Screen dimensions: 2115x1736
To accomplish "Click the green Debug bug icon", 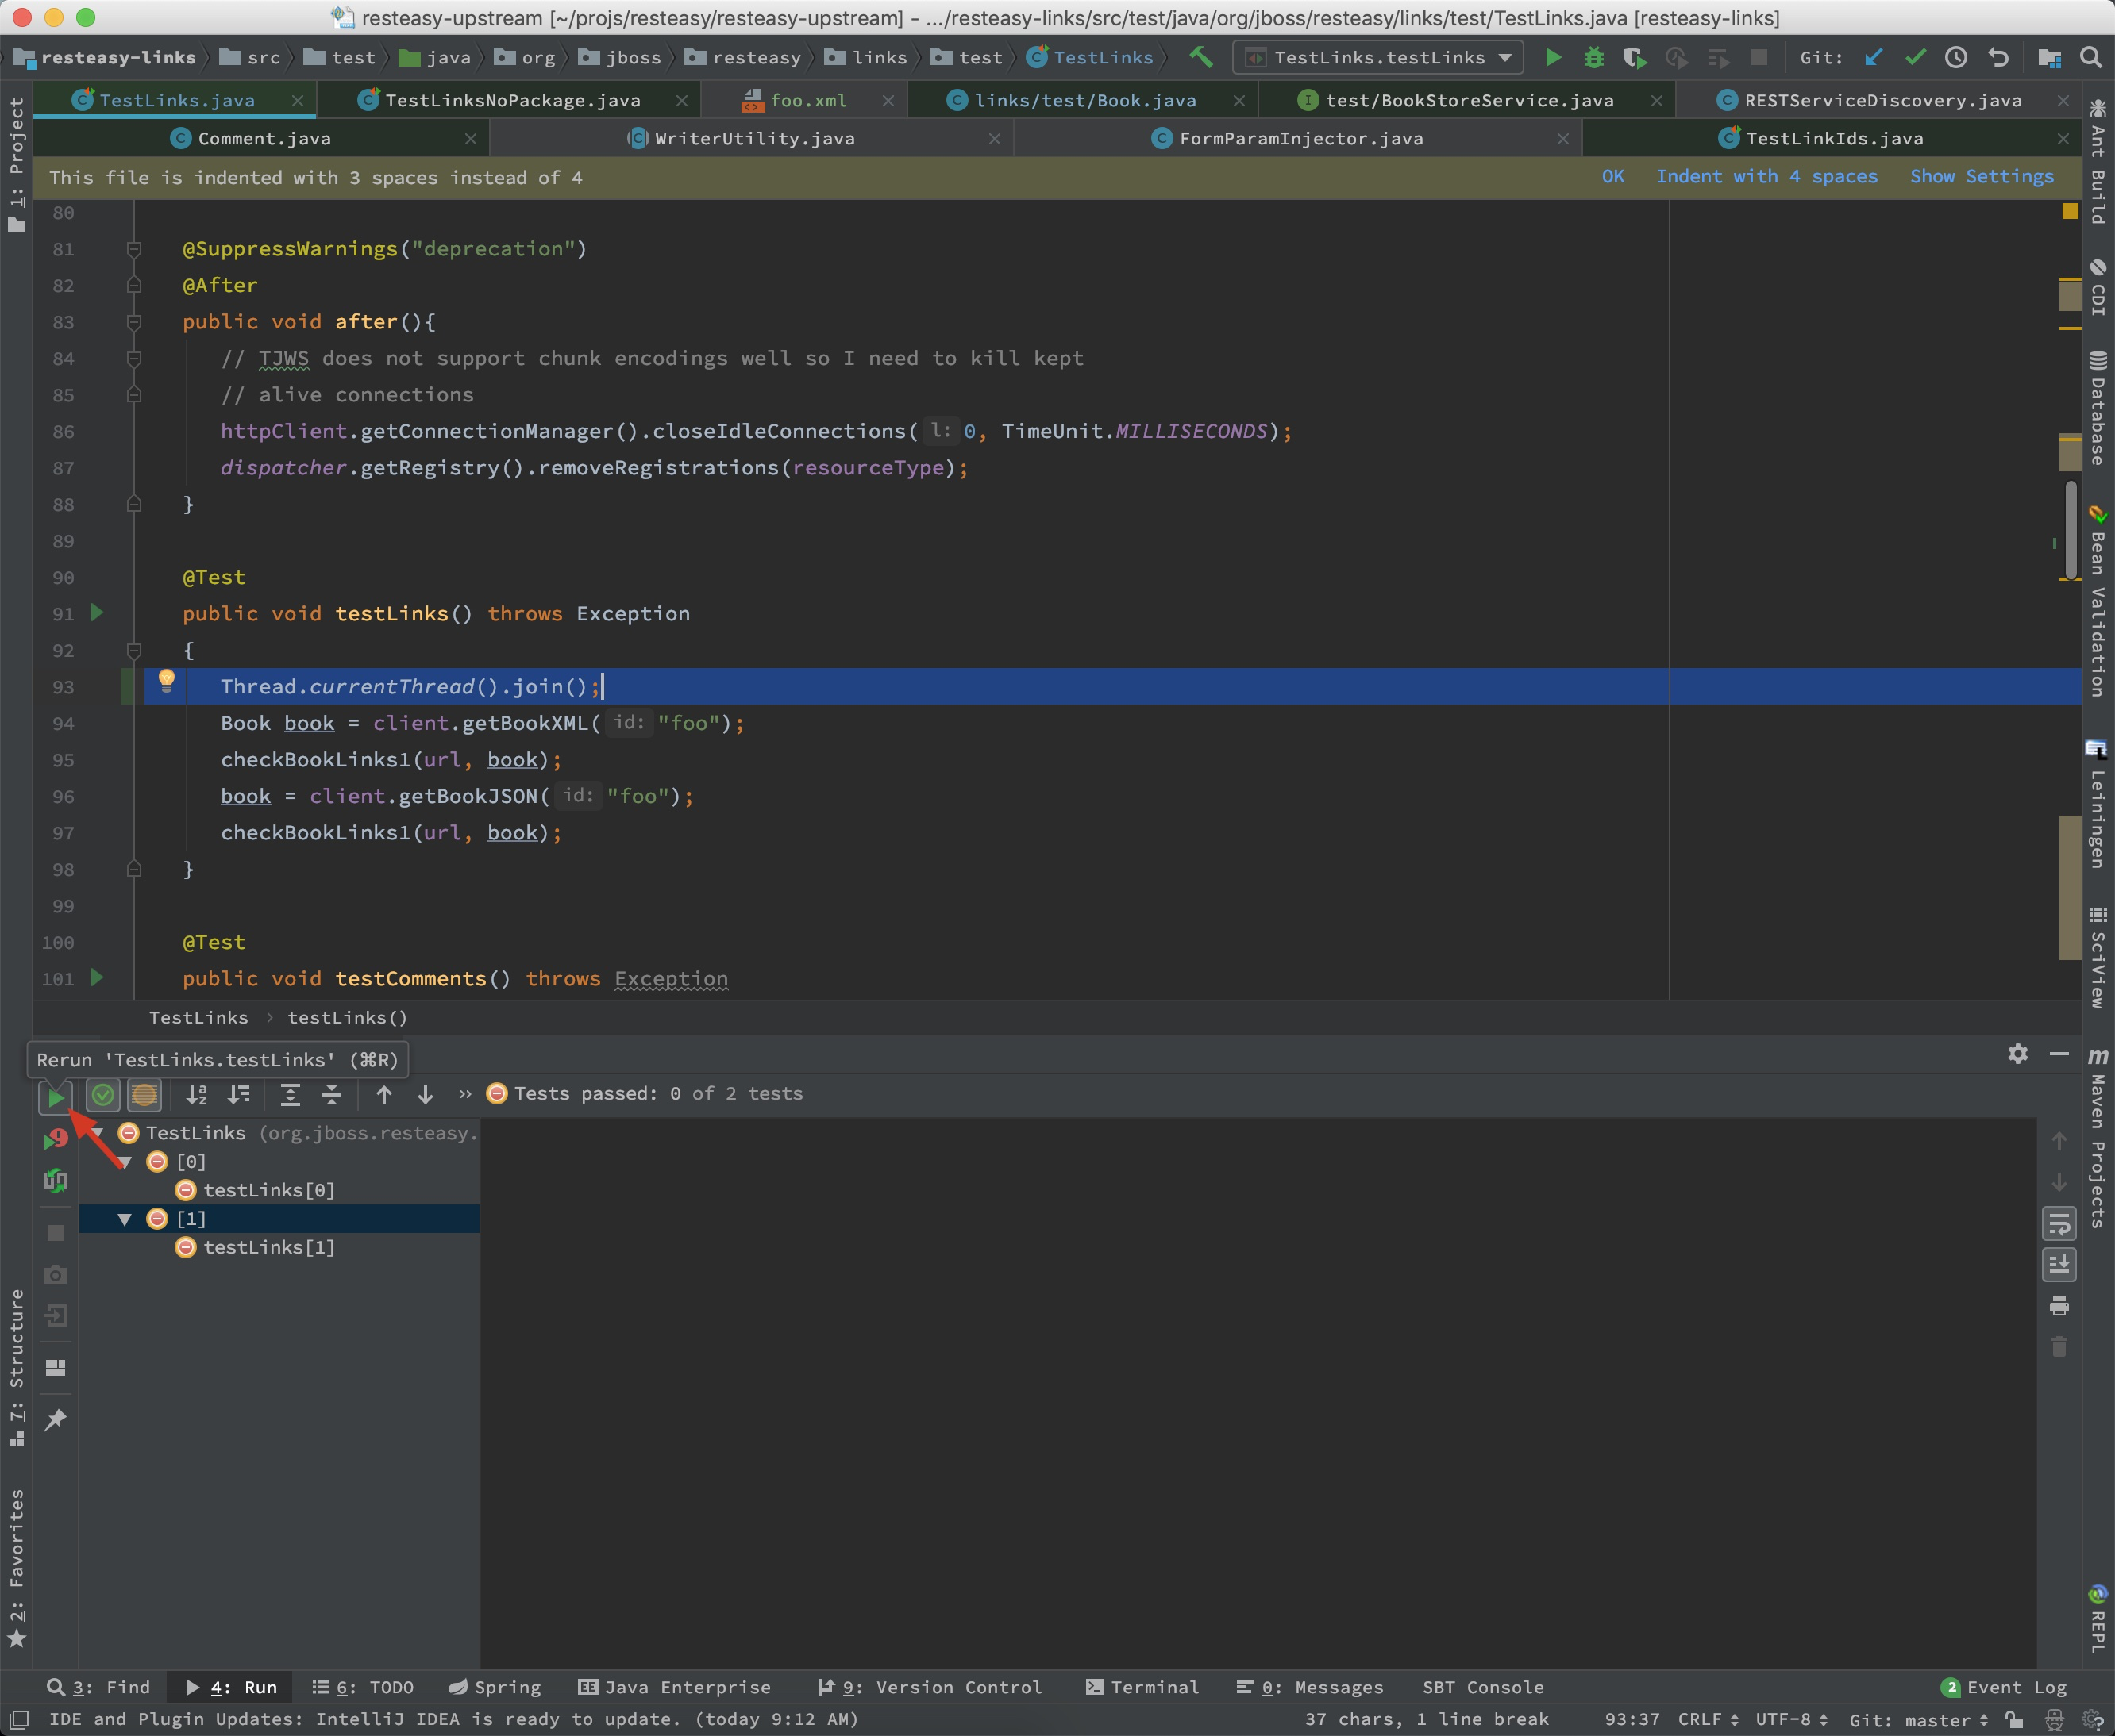I will click(x=1593, y=58).
